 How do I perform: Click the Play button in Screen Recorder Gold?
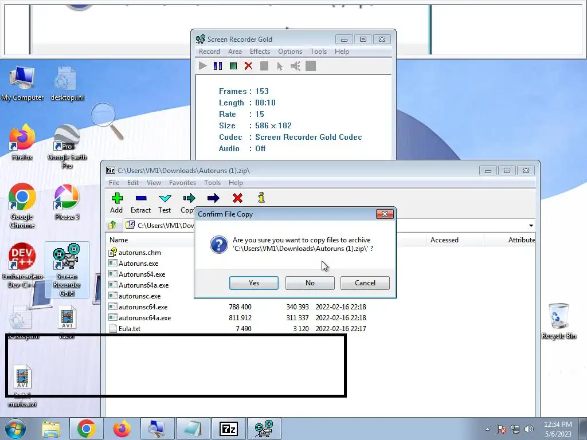[202, 66]
